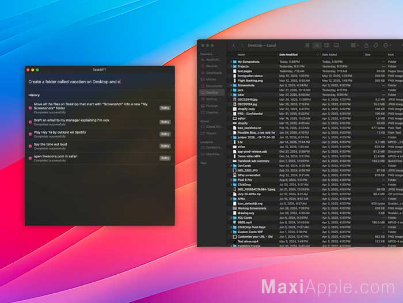Sort Finder list by Date Added
This screenshot has height=303, width=403.
[x=329, y=55]
